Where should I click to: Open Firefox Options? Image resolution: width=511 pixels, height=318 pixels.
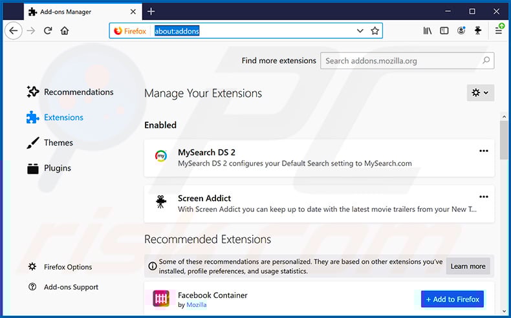click(60, 267)
